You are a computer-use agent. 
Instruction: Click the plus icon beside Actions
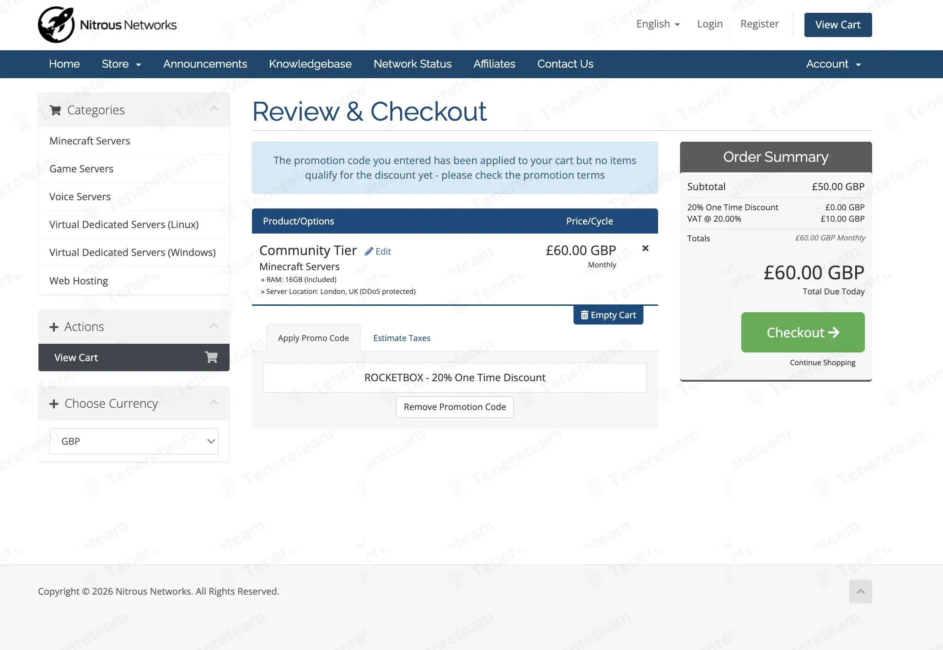[x=54, y=327]
